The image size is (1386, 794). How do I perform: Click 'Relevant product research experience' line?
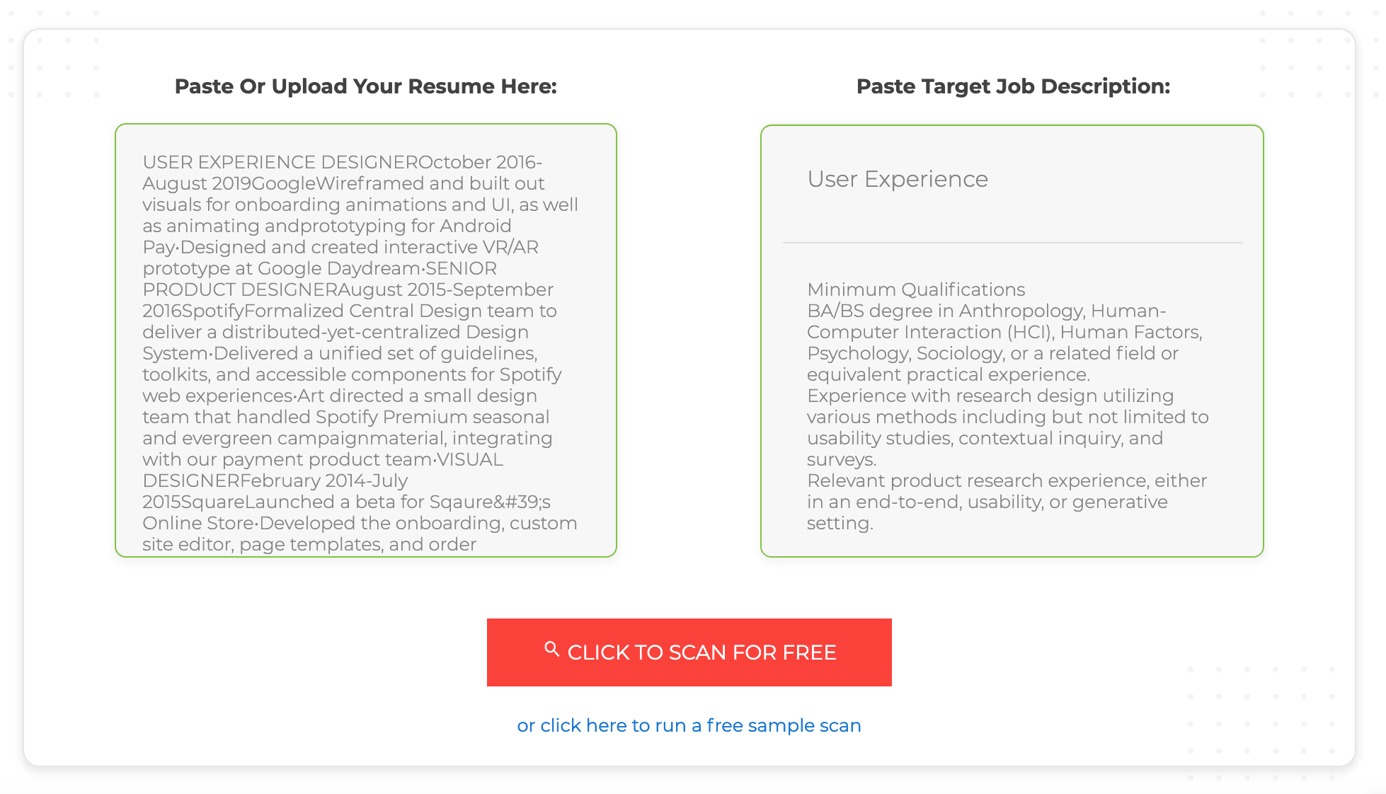(x=1006, y=481)
